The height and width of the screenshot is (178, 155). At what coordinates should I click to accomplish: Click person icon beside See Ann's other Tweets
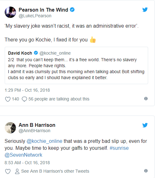click(17, 171)
